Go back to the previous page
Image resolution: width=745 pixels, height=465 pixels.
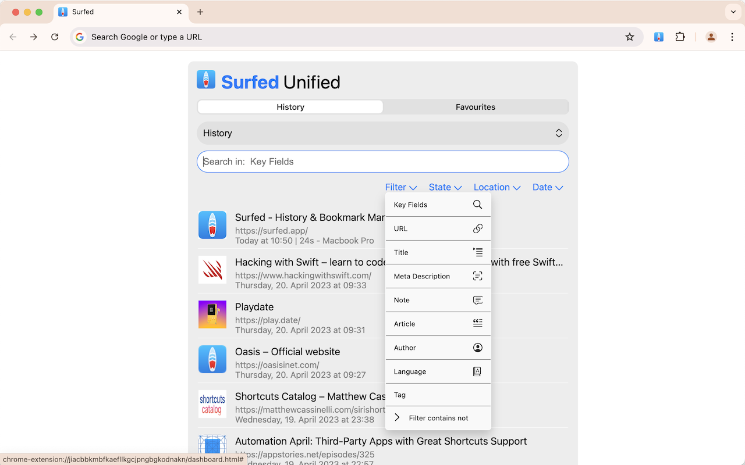pyautogui.click(x=13, y=37)
